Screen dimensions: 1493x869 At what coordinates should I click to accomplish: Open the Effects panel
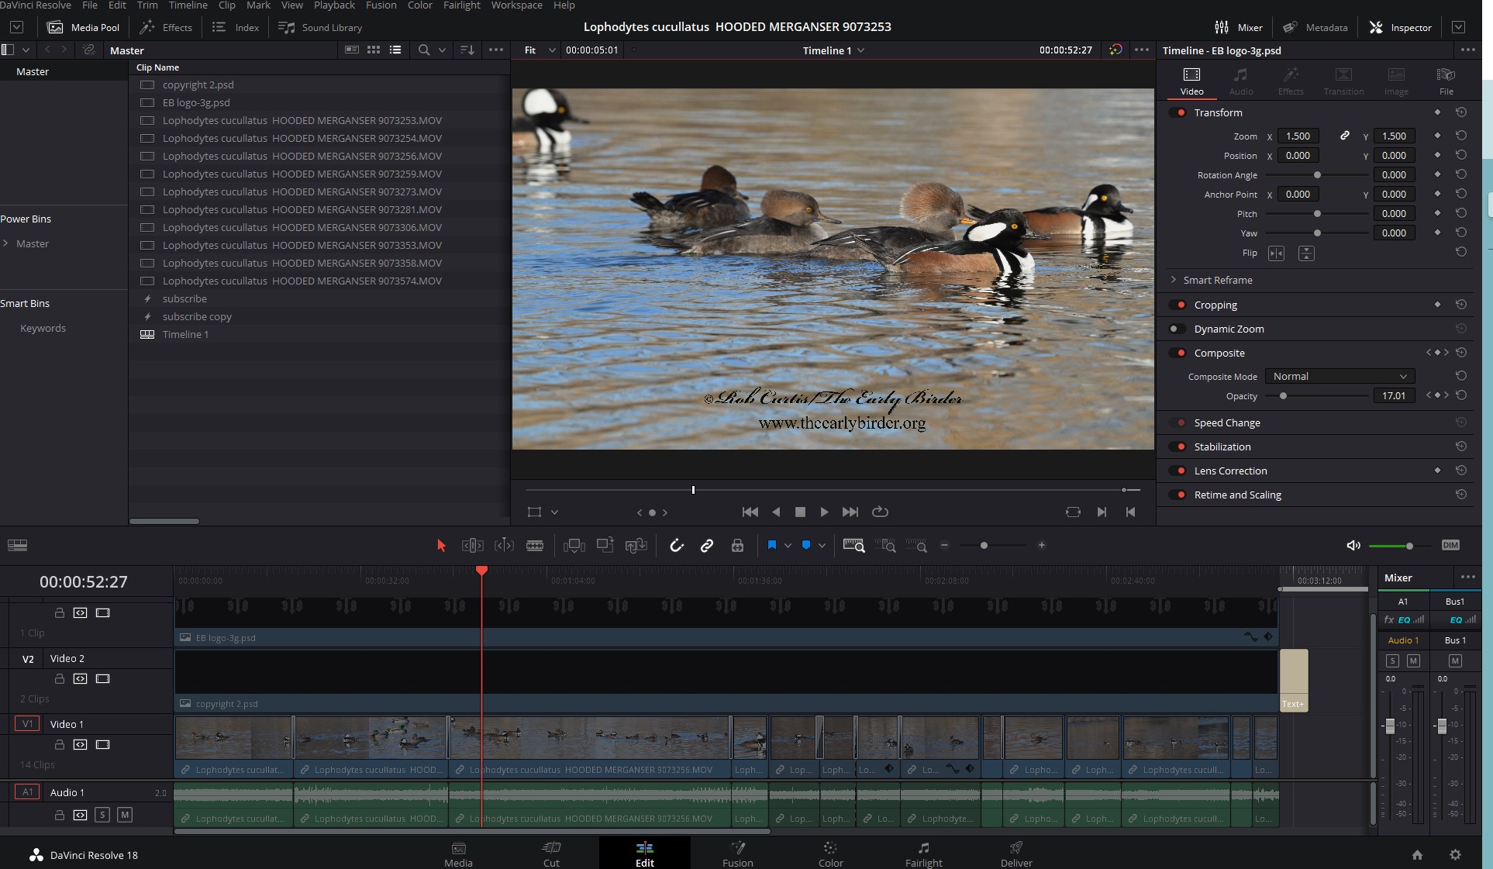click(166, 27)
